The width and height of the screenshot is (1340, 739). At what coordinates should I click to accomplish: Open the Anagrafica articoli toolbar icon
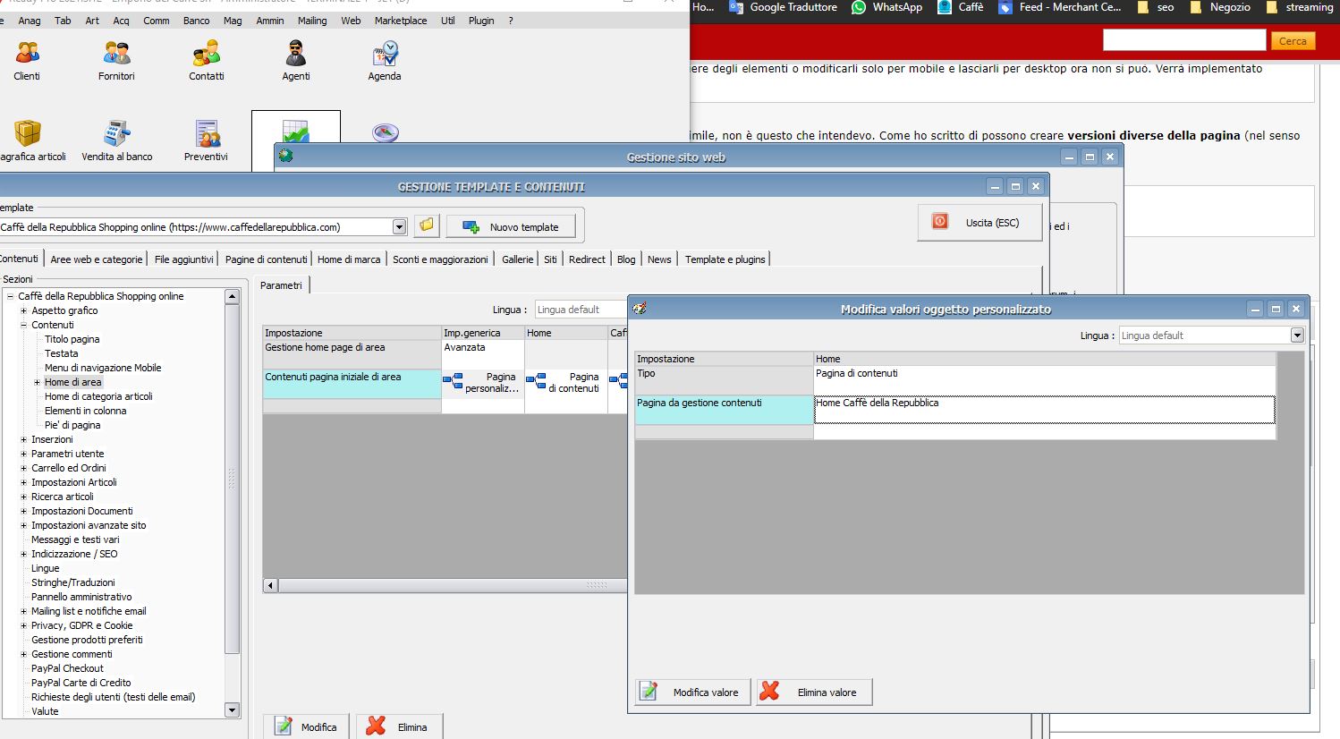click(30, 141)
